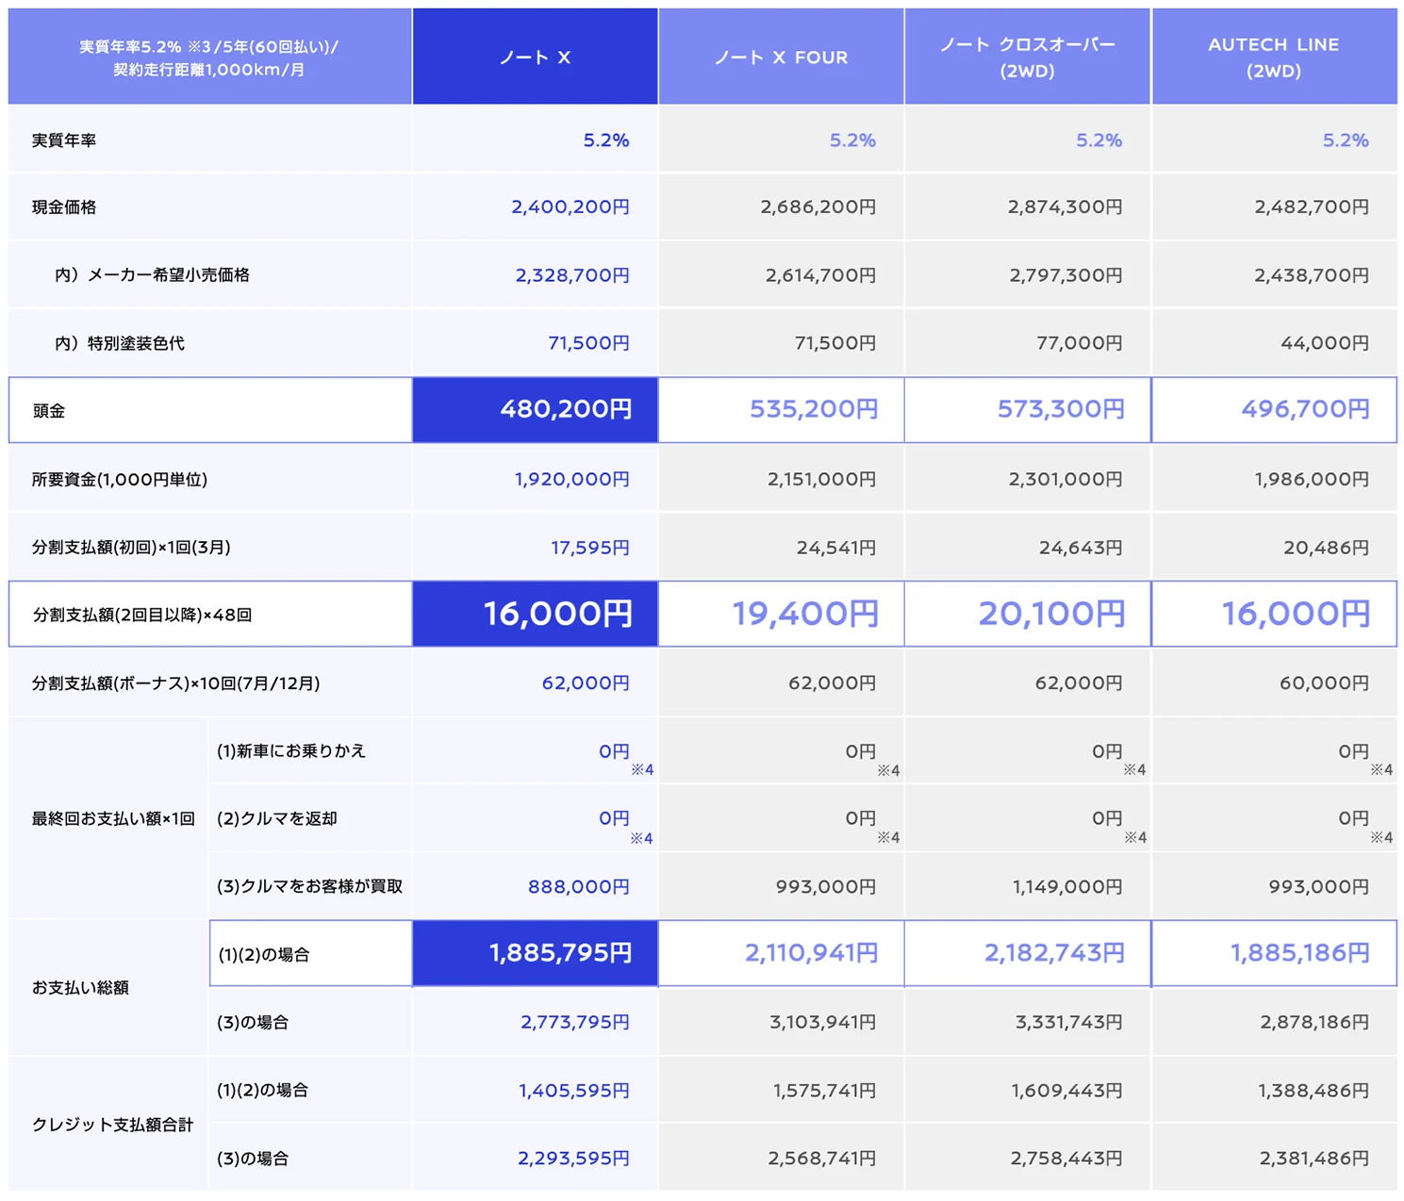Click the 496,700円 down payment cell
This screenshot has width=1404, height=1201.
click(1273, 410)
